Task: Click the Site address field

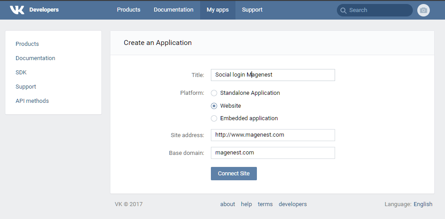Action: (x=273, y=135)
